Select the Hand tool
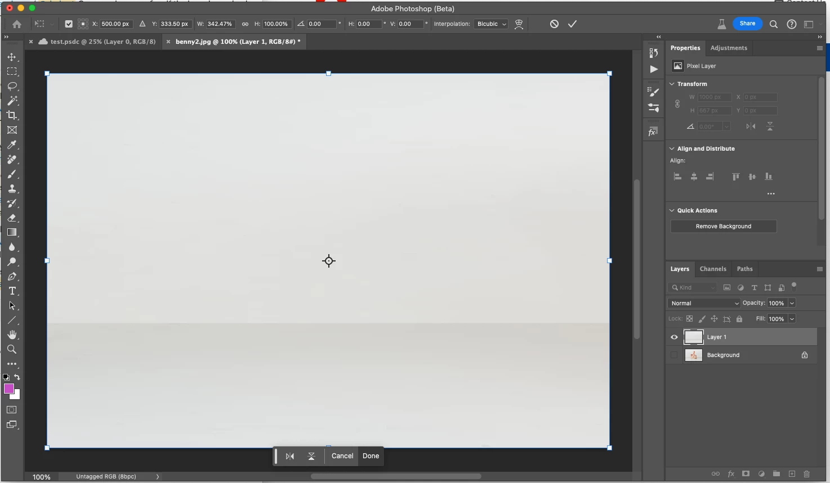This screenshot has height=483, width=830. pos(12,335)
